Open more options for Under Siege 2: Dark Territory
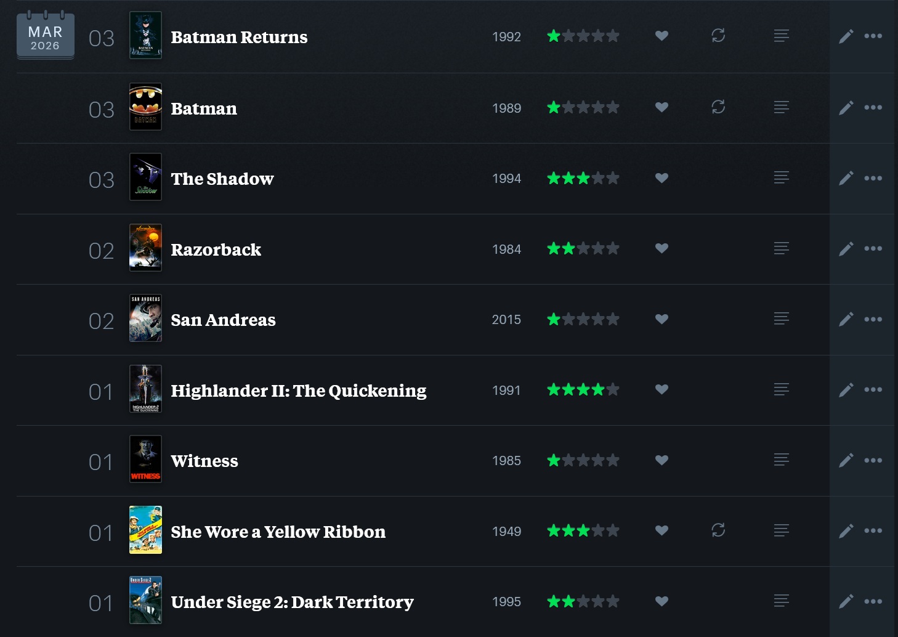This screenshot has height=637, width=898. (873, 601)
